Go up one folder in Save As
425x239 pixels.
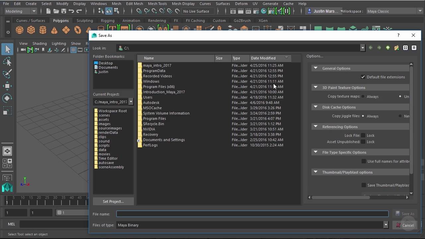[x=388, y=48]
